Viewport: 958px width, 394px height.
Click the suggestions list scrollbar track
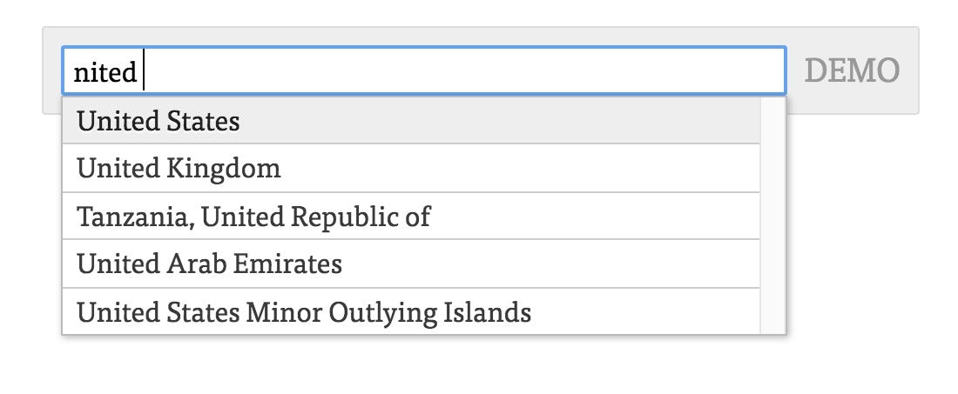(772, 216)
